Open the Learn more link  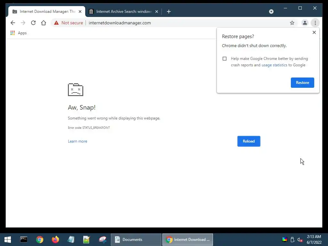78,141
